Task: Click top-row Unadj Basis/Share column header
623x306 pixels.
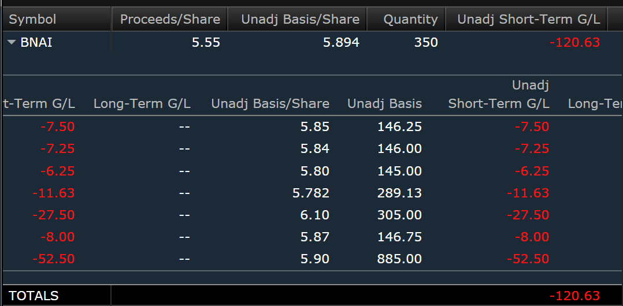Action: tap(300, 19)
